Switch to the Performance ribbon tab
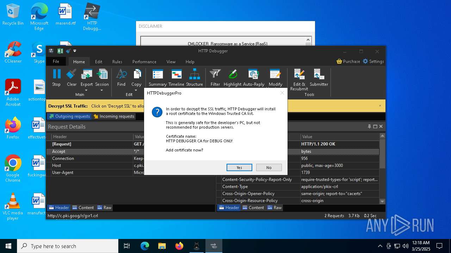Image resolution: width=451 pixels, height=253 pixels. coord(144,61)
